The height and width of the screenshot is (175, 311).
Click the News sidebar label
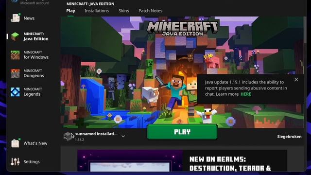tap(29, 18)
